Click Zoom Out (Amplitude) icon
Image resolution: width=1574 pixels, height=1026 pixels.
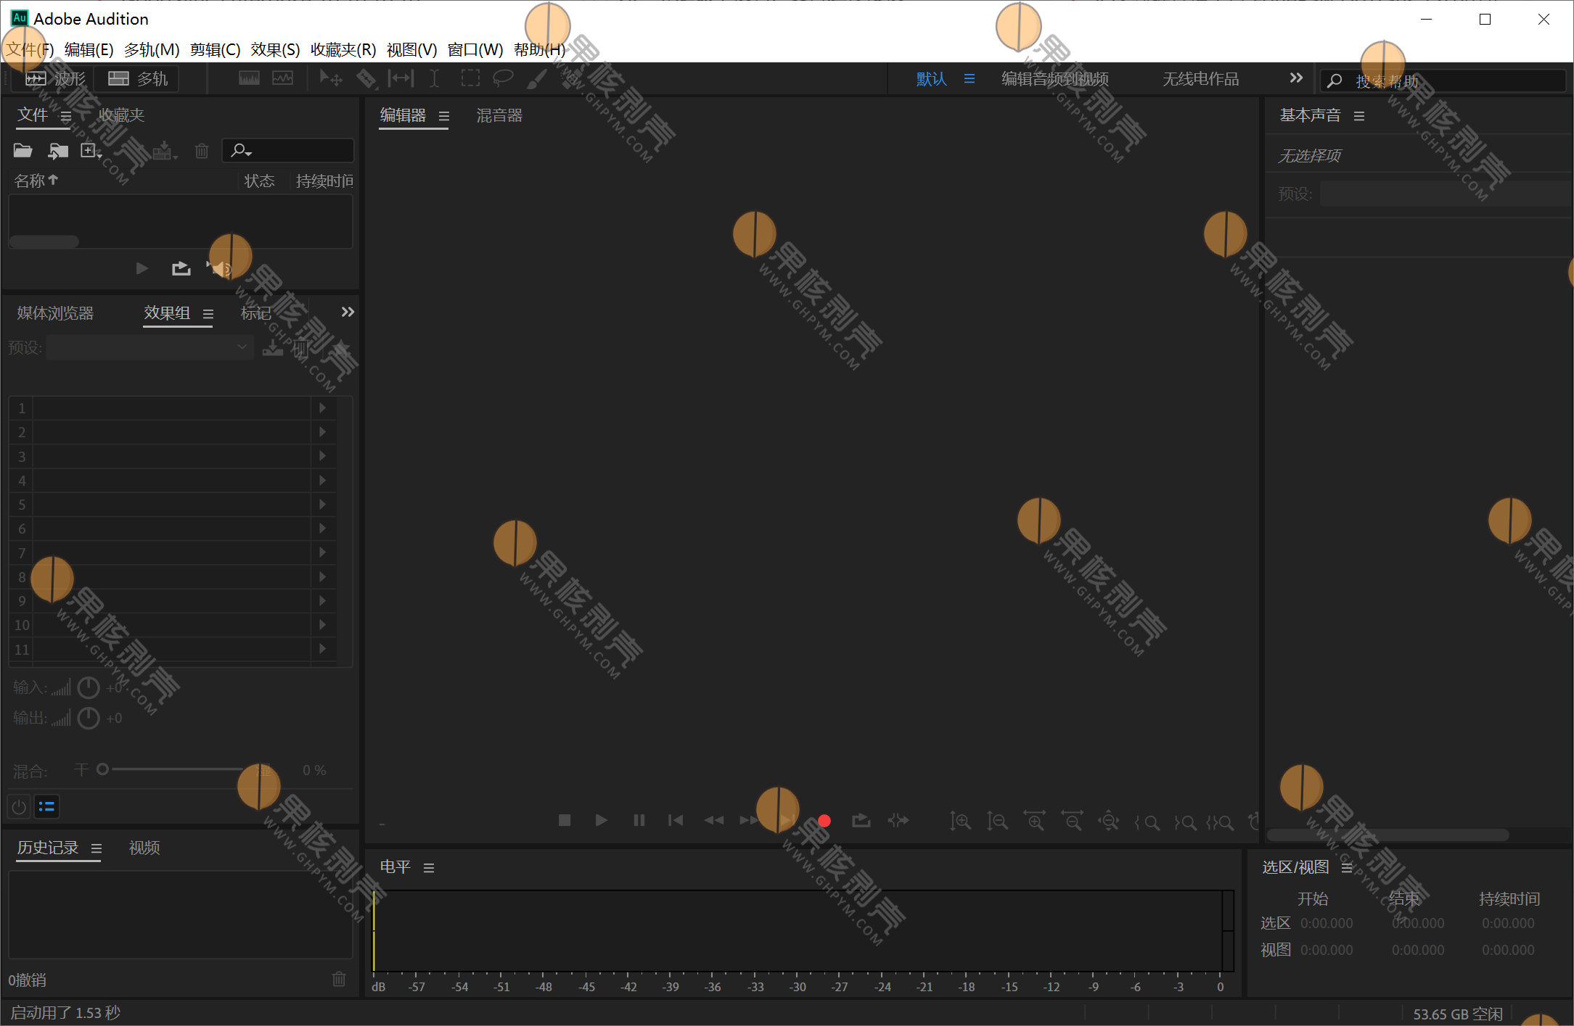(997, 821)
